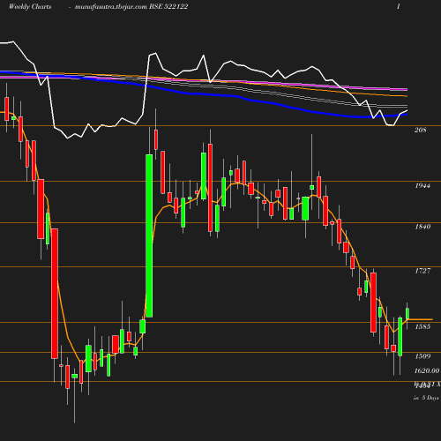Click the 1585 price axis label
Image resolution: width=441 pixels, height=441 pixels.
[x=422, y=326]
